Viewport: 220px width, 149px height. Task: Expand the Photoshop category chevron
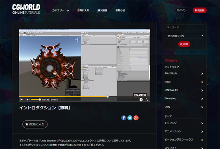click(x=202, y=99)
